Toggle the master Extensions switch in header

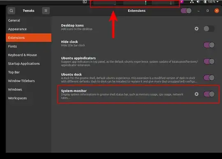click(186, 11)
